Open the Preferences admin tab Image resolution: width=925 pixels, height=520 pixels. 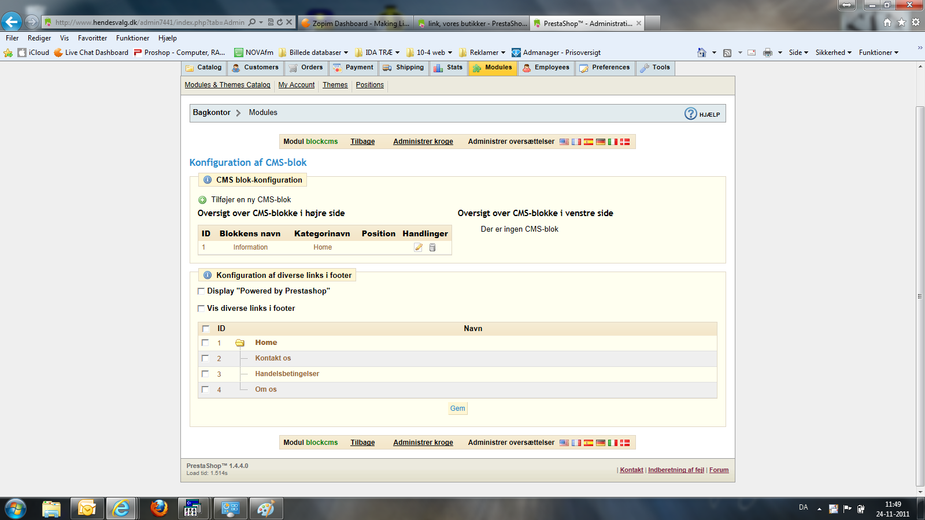point(605,68)
